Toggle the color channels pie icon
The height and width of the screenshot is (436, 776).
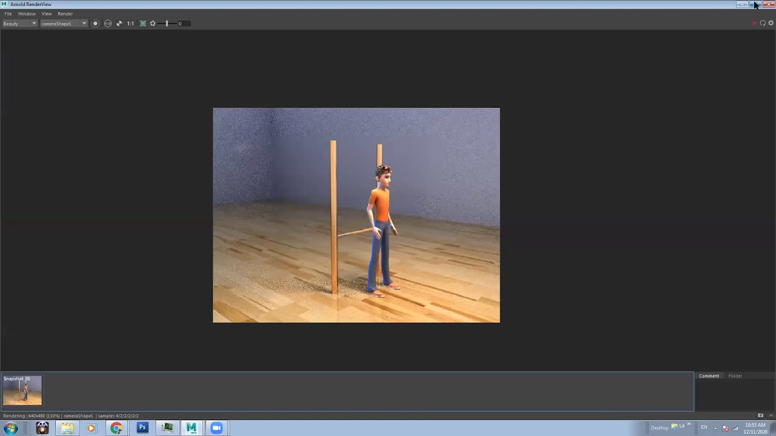[119, 24]
